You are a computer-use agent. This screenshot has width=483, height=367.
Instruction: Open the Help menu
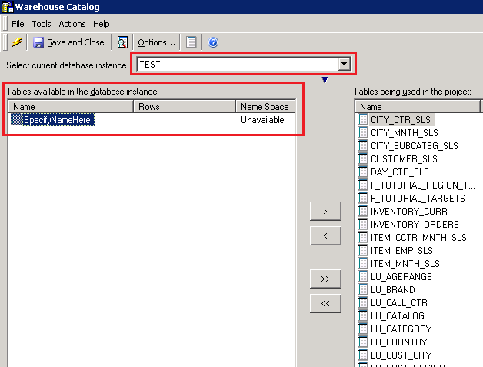[102, 25]
